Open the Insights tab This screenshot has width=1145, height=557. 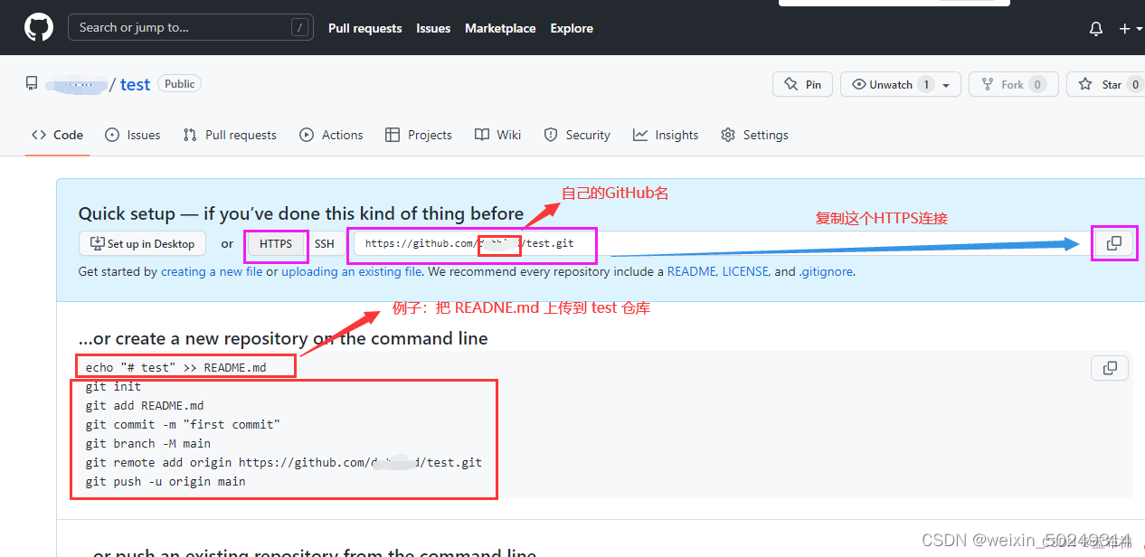click(x=666, y=135)
